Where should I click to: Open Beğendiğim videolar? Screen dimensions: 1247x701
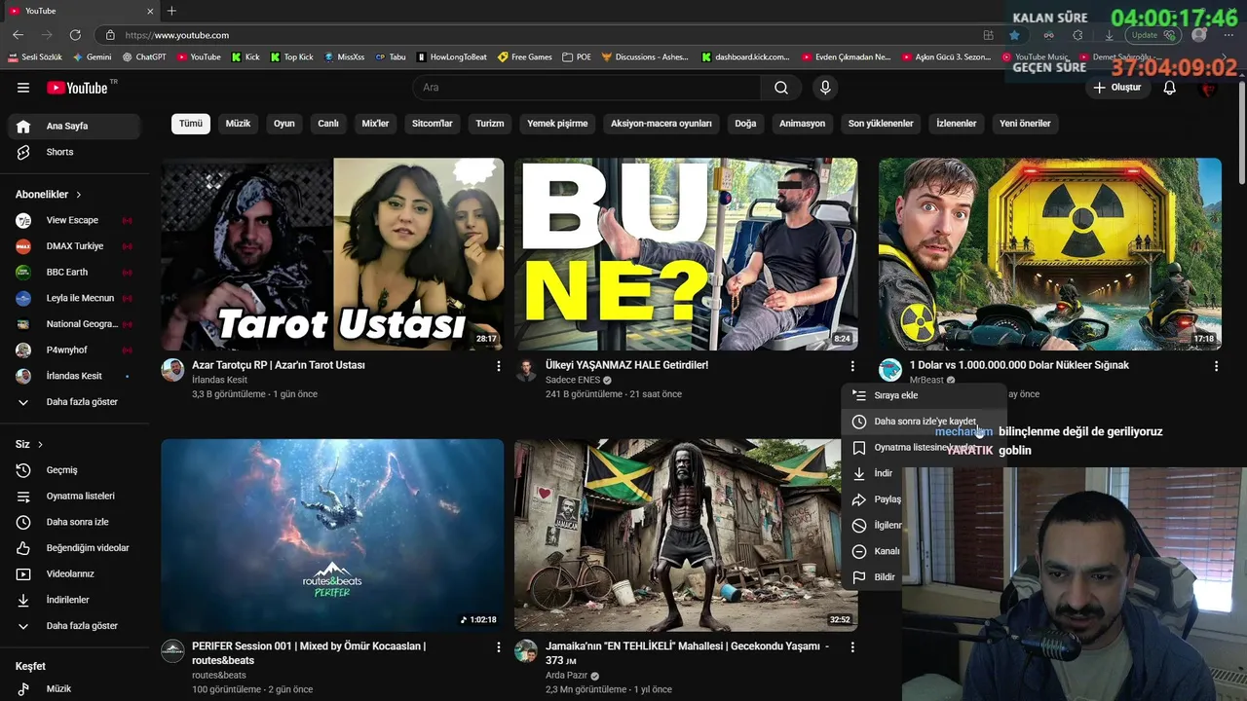(x=74, y=548)
